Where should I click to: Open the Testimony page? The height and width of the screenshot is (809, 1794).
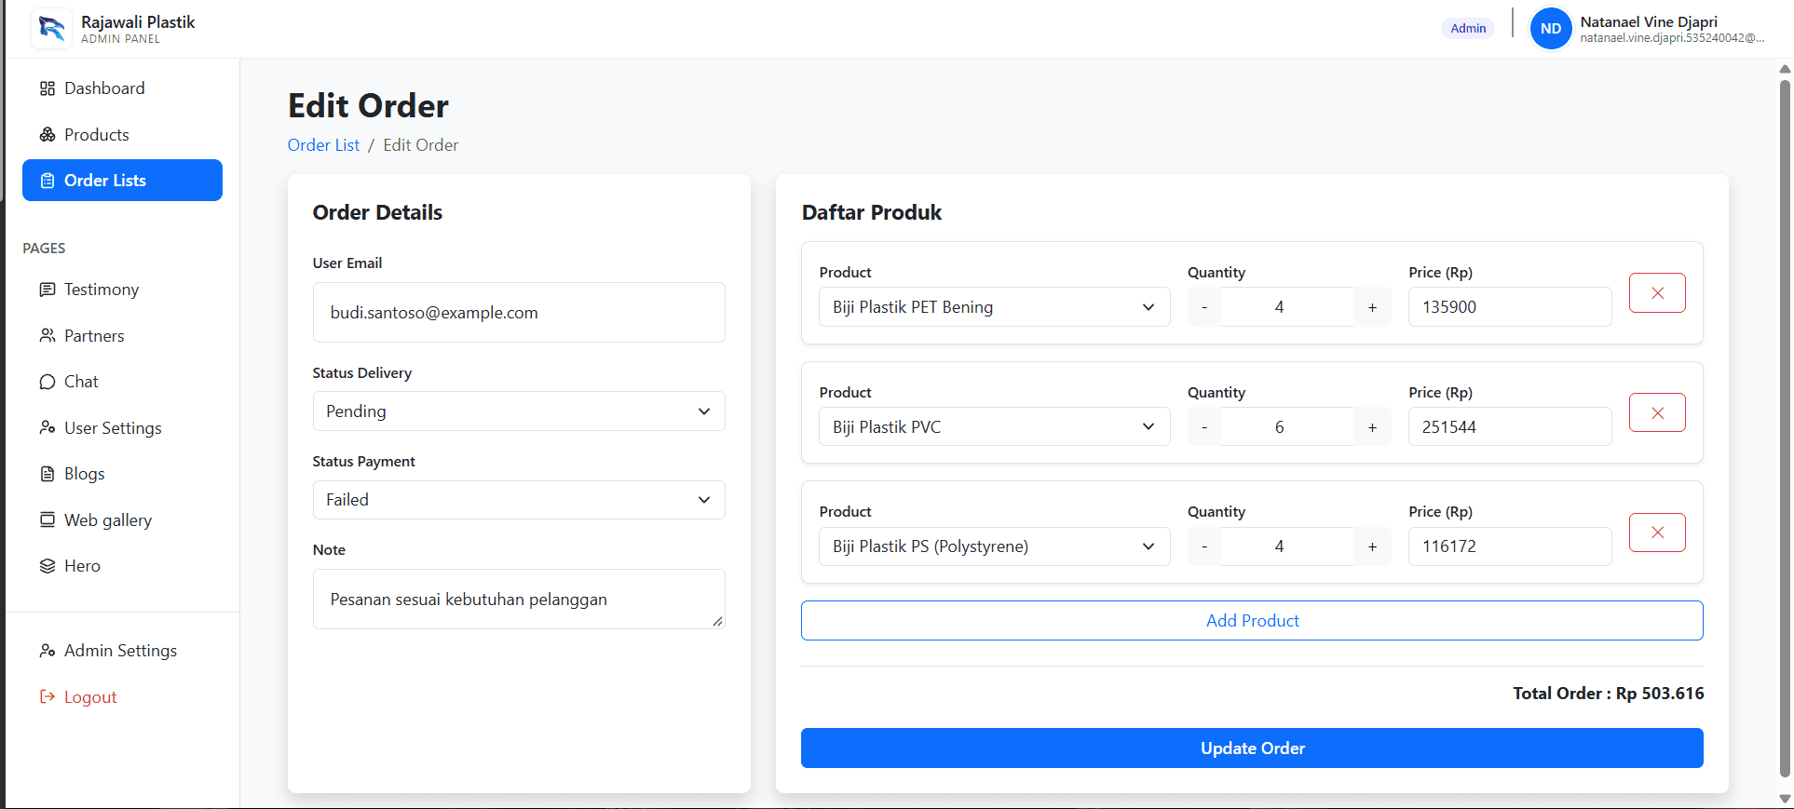tap(122, 290)
